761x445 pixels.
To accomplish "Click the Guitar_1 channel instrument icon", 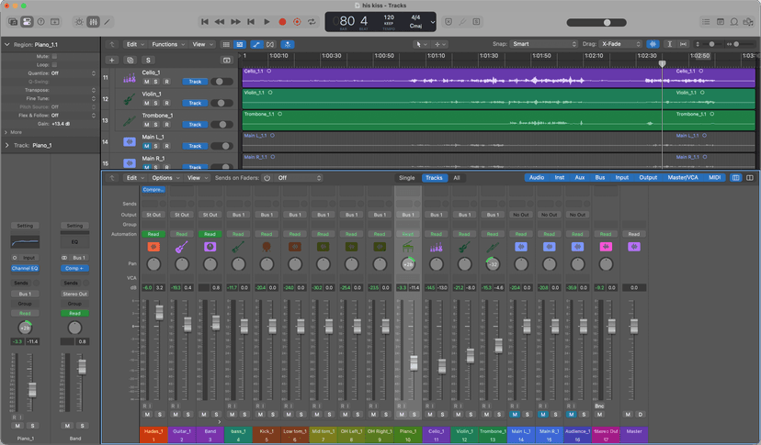I will (181, 247).
